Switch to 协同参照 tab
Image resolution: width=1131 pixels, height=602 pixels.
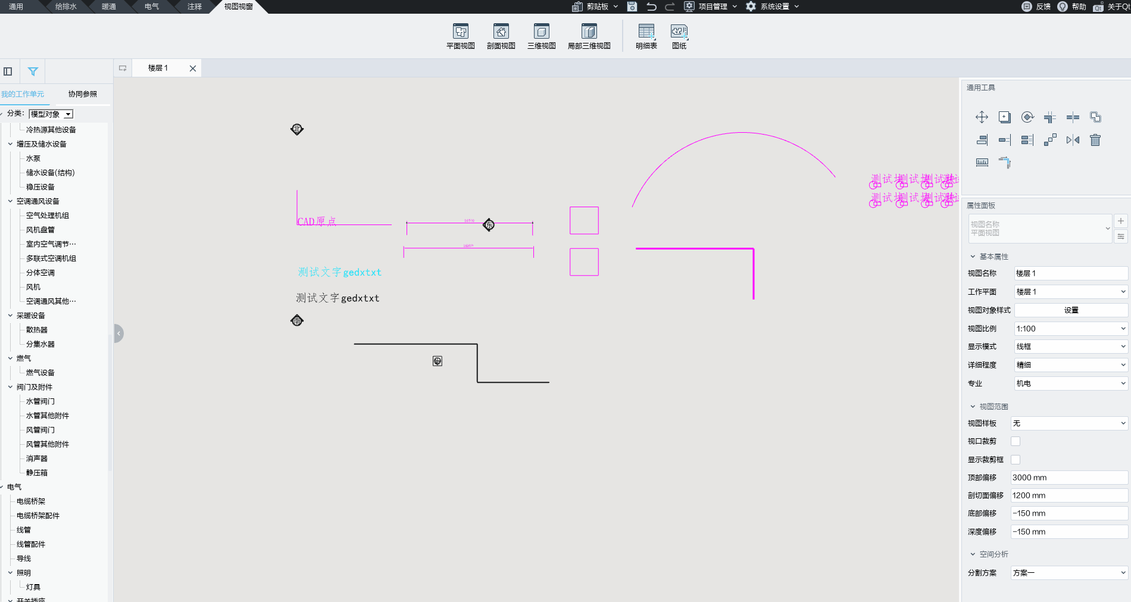pos(82,94)
